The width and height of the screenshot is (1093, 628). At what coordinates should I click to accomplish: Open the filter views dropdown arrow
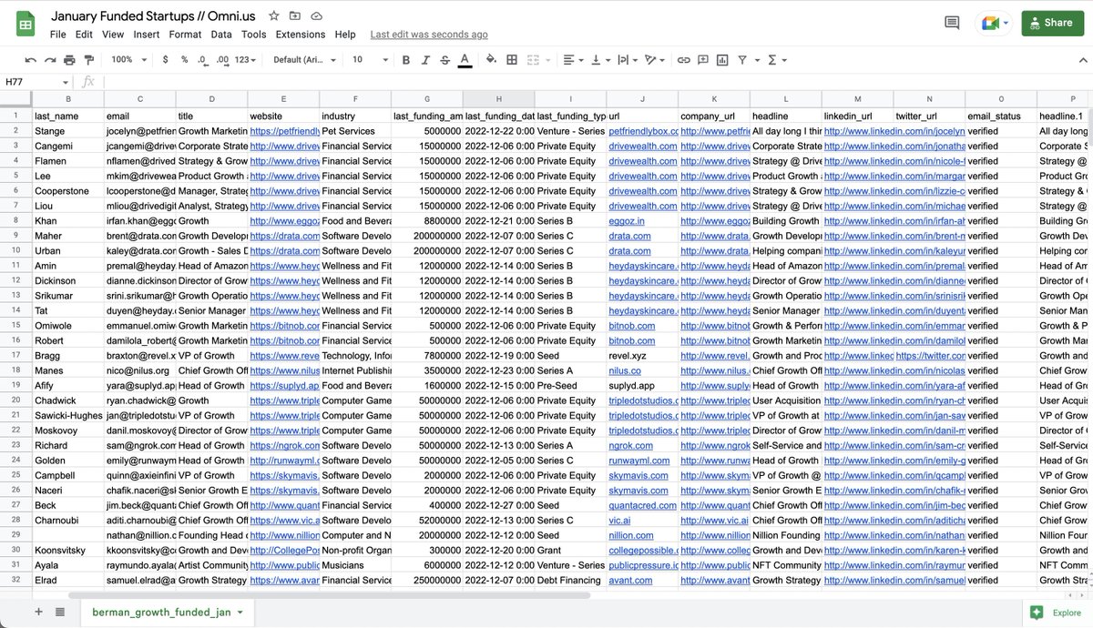(757, 59)
